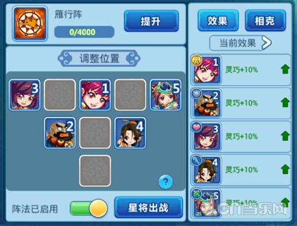Screen dimensions: 297x226
Task: Select pink-haired hero 1 in formation grid
Action: pos(95,95)
